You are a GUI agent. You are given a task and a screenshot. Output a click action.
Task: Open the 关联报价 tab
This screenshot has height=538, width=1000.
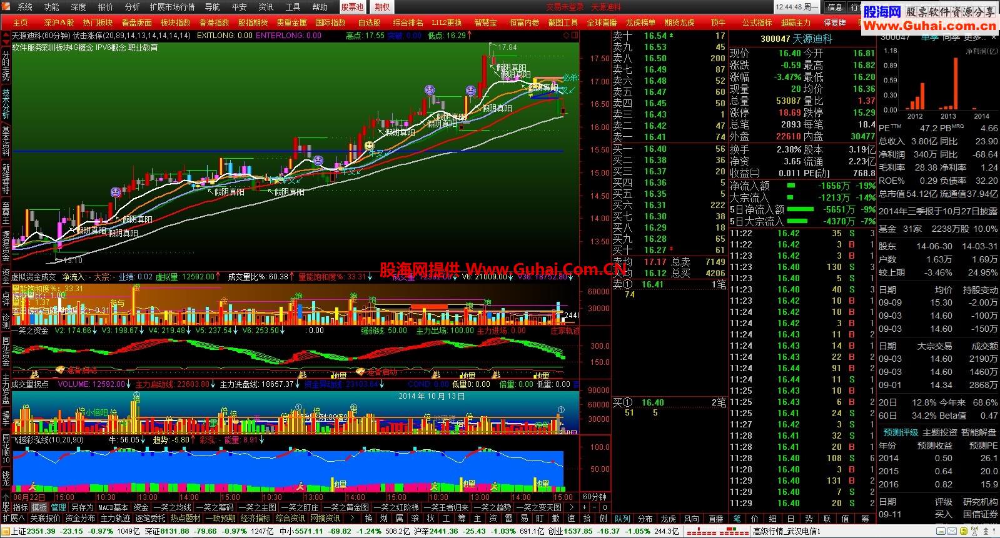(x=45, y=518)
